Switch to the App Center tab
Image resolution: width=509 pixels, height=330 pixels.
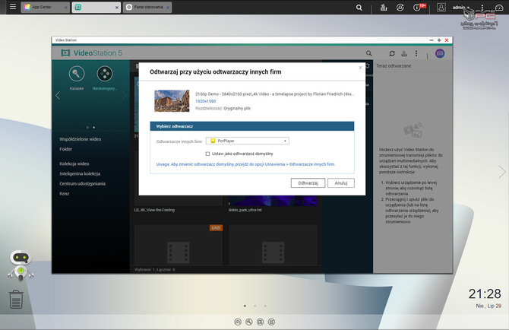click(45, 7)
